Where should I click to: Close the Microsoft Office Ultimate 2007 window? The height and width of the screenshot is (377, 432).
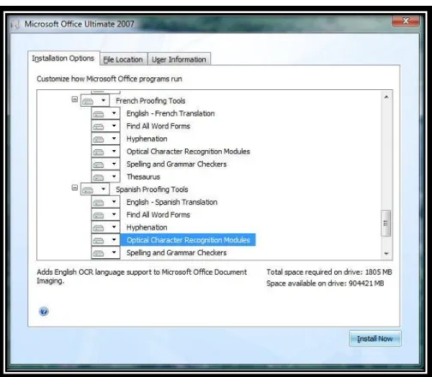point(405,21)
